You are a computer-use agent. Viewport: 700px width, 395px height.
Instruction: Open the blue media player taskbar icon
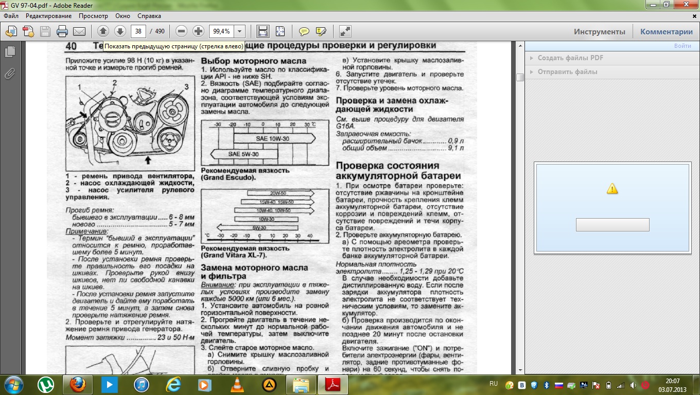(x=110, y=385)
